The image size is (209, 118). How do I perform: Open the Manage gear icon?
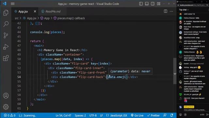point(6,107)
